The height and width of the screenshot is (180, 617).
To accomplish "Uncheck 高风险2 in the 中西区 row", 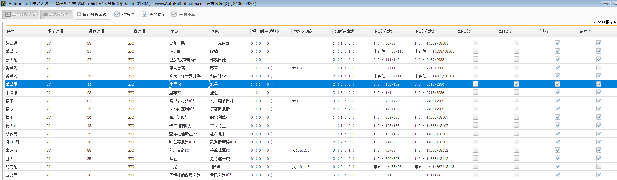I will (x=517, y=84).
